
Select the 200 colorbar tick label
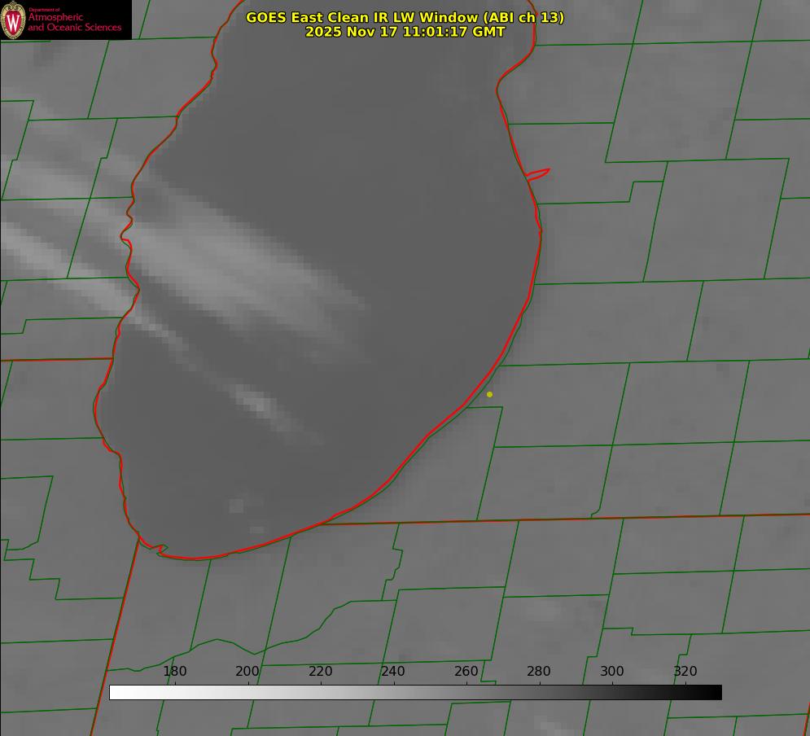[247, 671]
